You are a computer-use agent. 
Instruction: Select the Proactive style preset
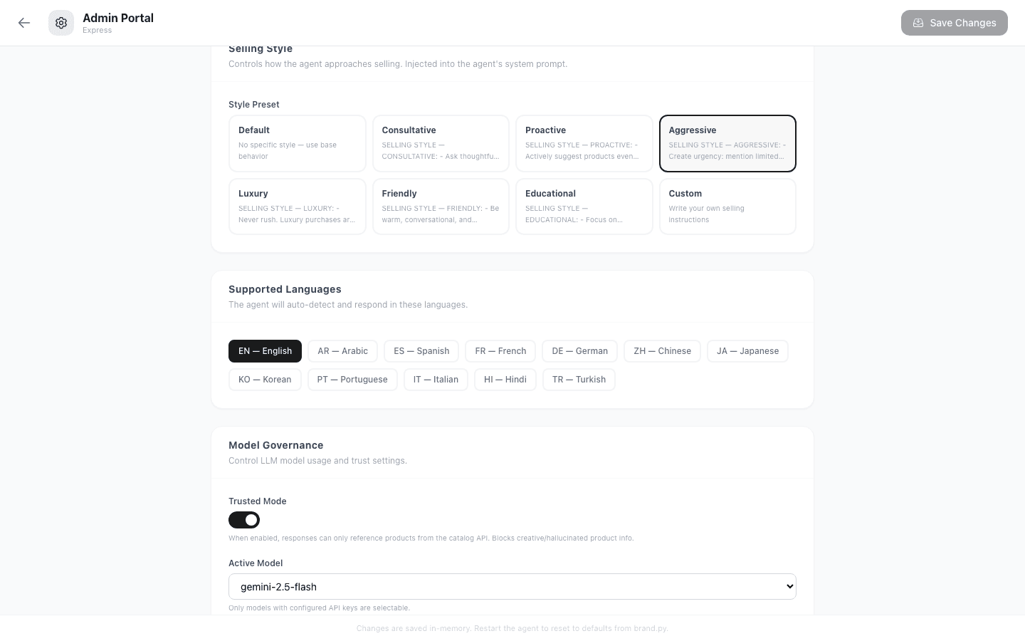point(584,143)
